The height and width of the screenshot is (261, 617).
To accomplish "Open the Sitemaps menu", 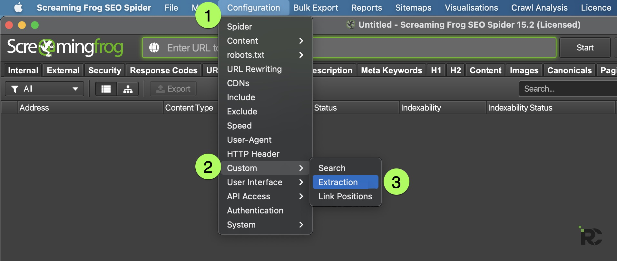I will click(413, 8).
